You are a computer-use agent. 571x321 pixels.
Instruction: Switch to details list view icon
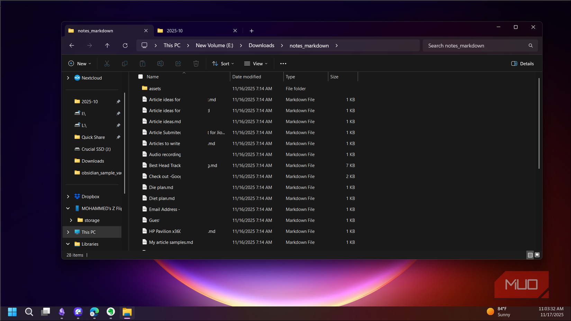point(530,255)
